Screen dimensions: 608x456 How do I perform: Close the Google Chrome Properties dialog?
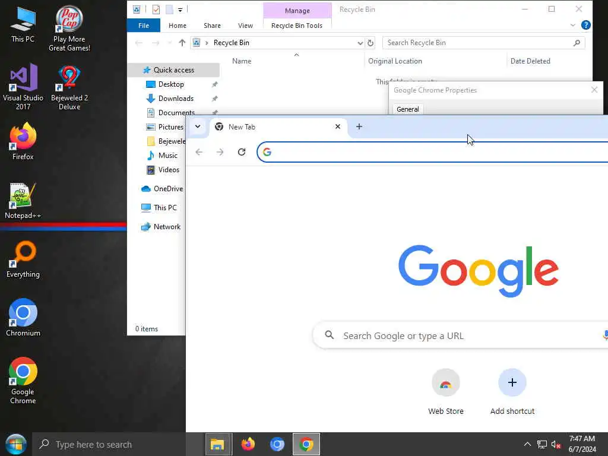pos(594,90)
